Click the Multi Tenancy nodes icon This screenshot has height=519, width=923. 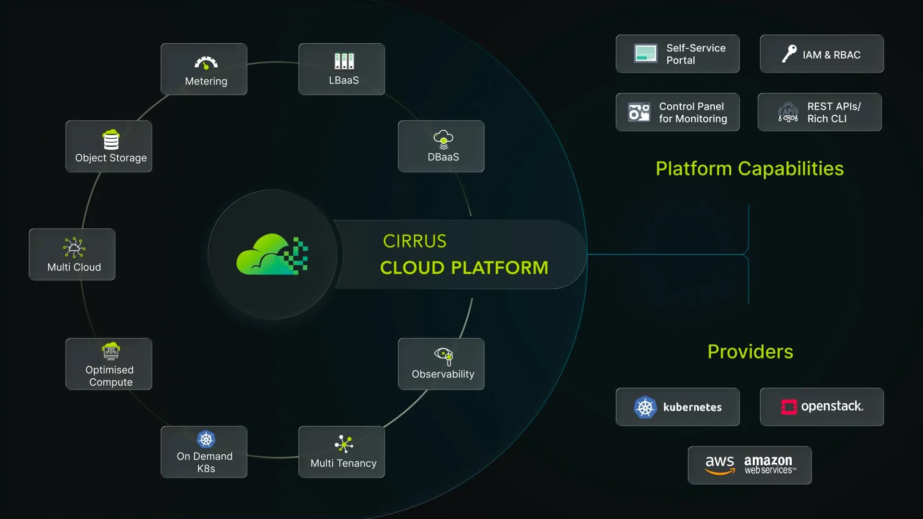(344, 444)
